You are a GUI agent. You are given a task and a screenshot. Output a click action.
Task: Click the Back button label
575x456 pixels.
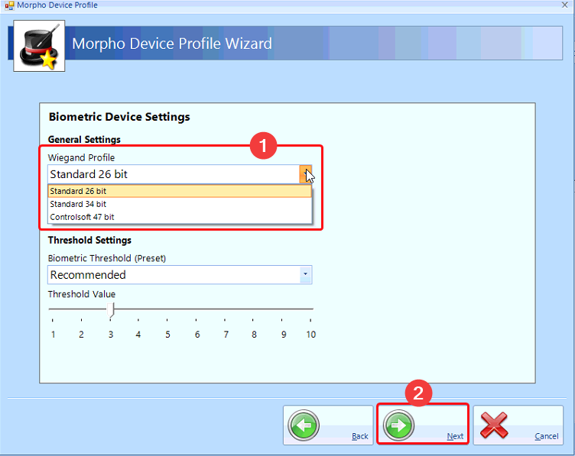click(359, 436)
